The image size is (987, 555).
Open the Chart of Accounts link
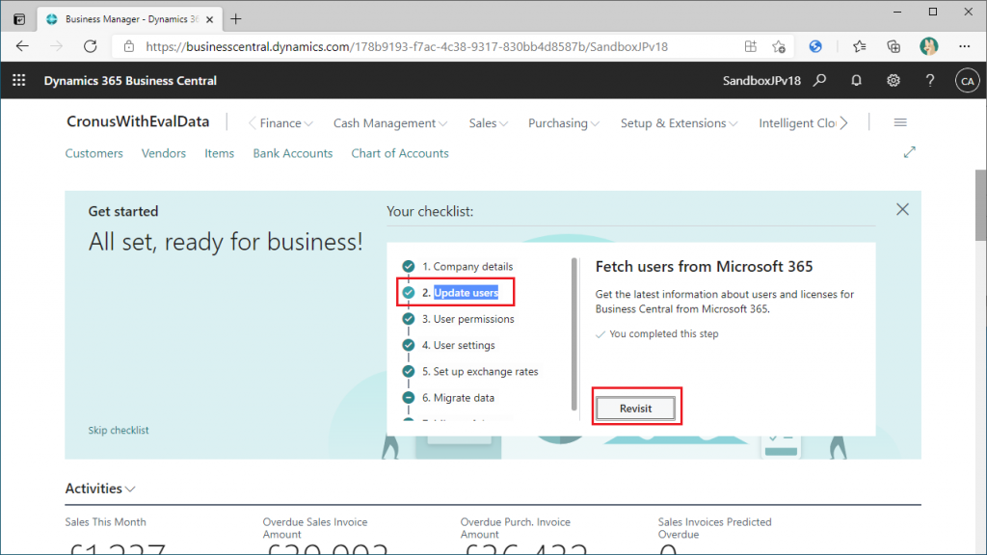[400, 153]
